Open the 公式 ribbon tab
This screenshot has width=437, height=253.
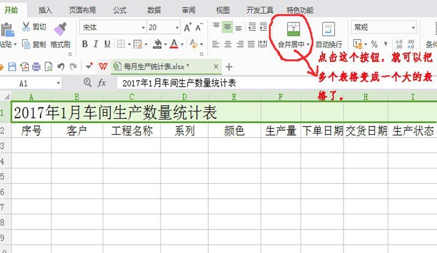(120, 10)
